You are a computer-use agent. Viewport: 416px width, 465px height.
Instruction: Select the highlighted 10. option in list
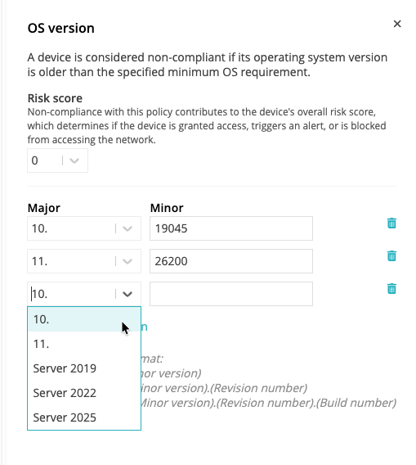pyautogui.click(x=84, y=319)
